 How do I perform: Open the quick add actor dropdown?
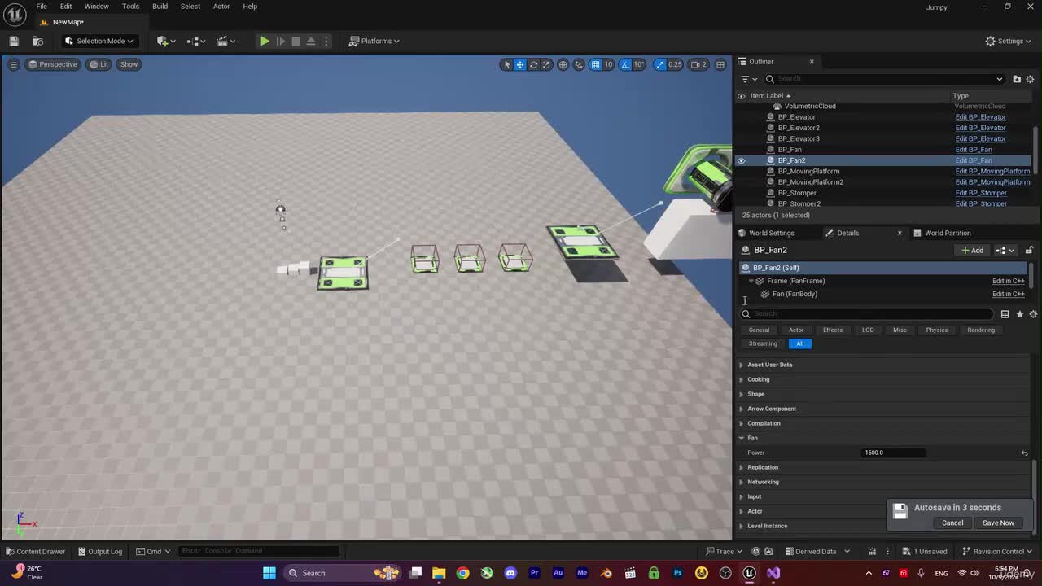click(166, 41)
